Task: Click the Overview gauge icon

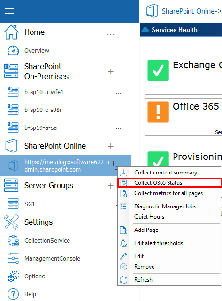Action: click(13, 50)
